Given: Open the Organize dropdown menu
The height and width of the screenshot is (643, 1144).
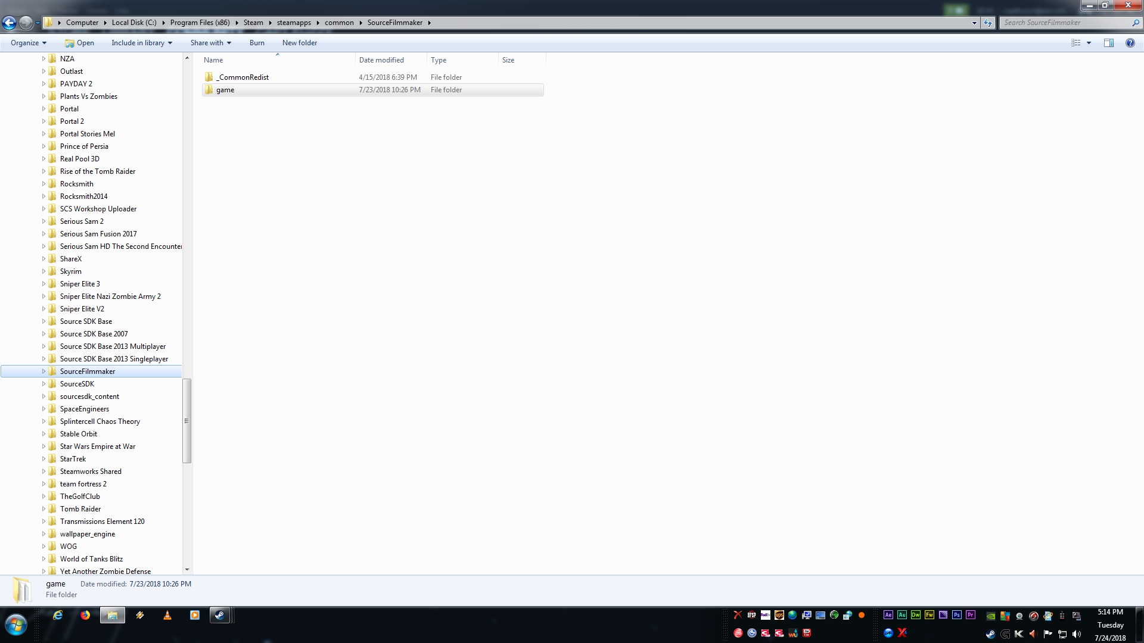Looking at the screenshot, I should pos(28,43).
